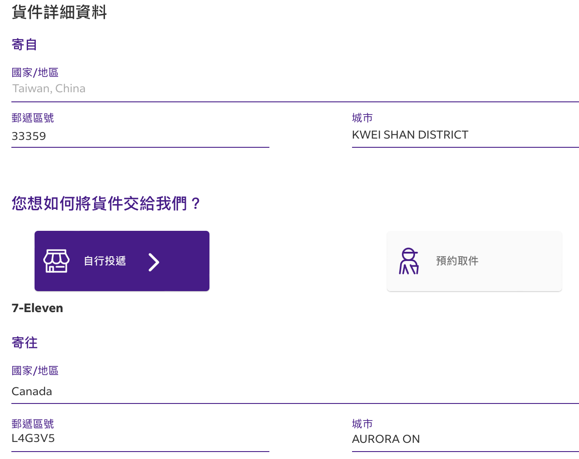Click the 預約取件 text label on the grey card
Image resolution: width=579 pixels, height=459 pixels.
coord(457,261)
